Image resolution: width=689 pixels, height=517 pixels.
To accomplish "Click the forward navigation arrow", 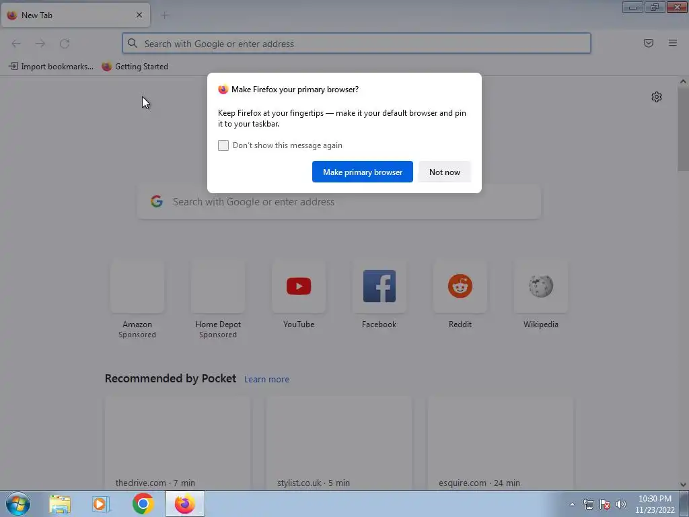I will 40,44.
